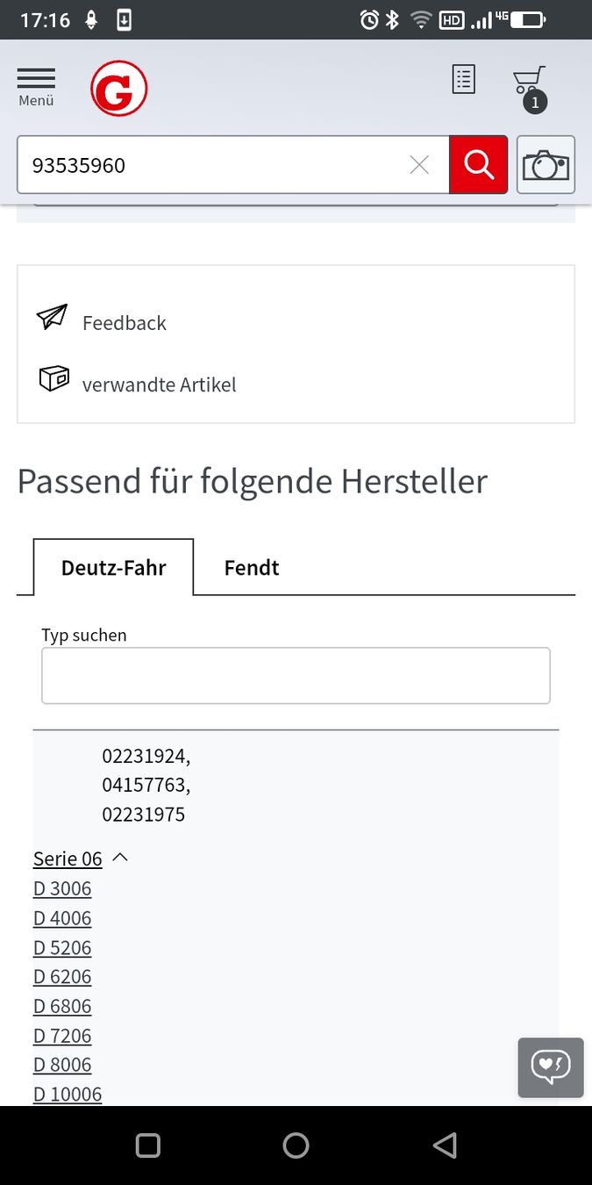Focus the Typ suchen input field
This screenshot has width=592, height=1185.
point(296,676)
